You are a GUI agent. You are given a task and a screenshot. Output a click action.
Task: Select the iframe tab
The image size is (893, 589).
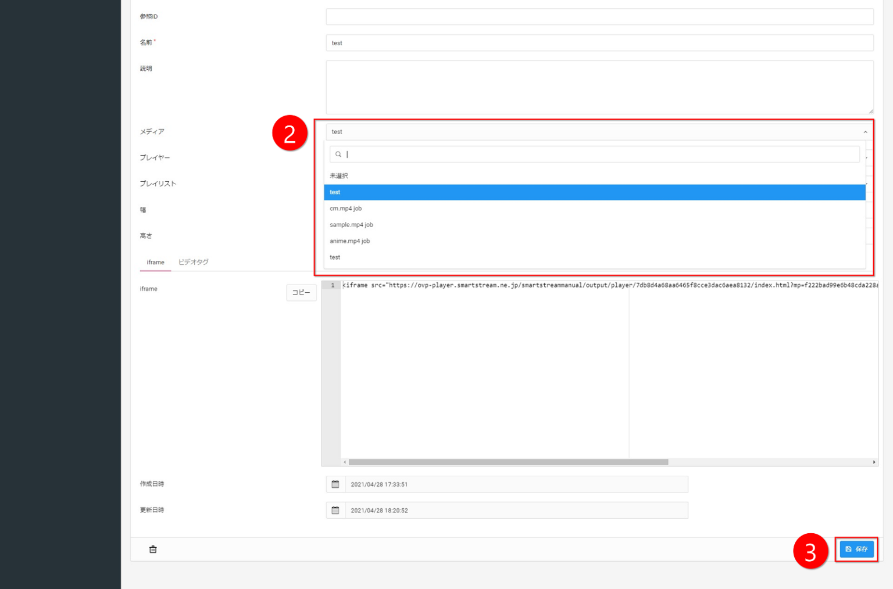[155, 263]
